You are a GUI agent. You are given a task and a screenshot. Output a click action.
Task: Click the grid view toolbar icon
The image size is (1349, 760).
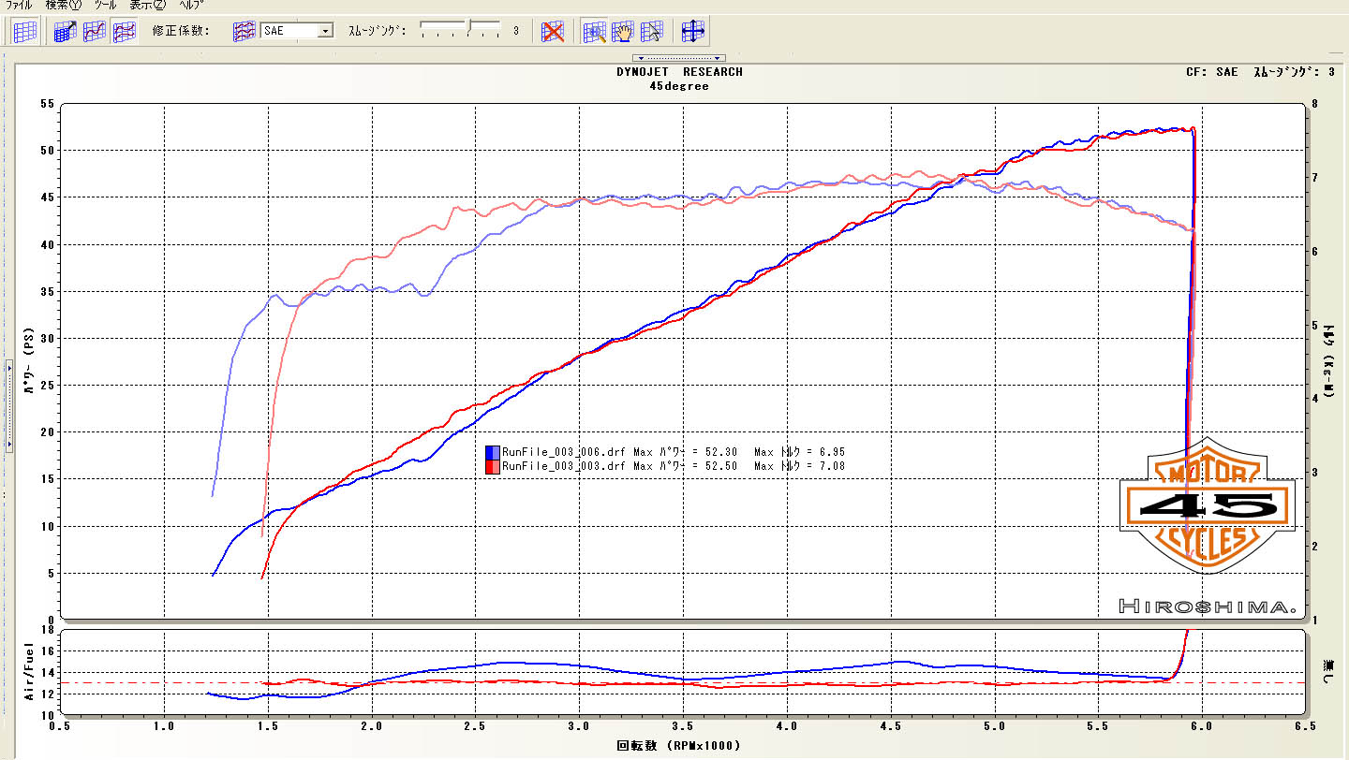click(x=25, y=31)
